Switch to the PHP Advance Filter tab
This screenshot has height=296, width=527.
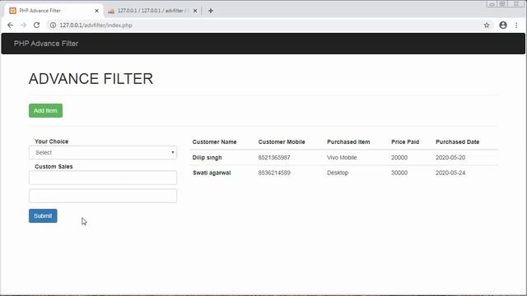tap(54, 11)
